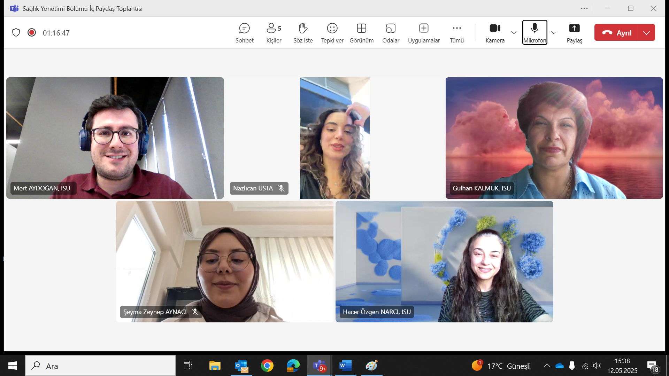
Task: Show the Kişiler participants list
Action: point(274,33)
